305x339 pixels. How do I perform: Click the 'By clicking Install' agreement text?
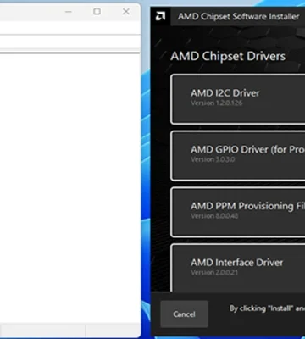(x=267, y=308)
